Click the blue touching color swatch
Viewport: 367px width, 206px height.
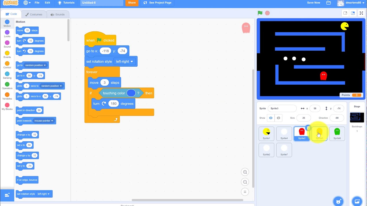(x=131, y=93)
